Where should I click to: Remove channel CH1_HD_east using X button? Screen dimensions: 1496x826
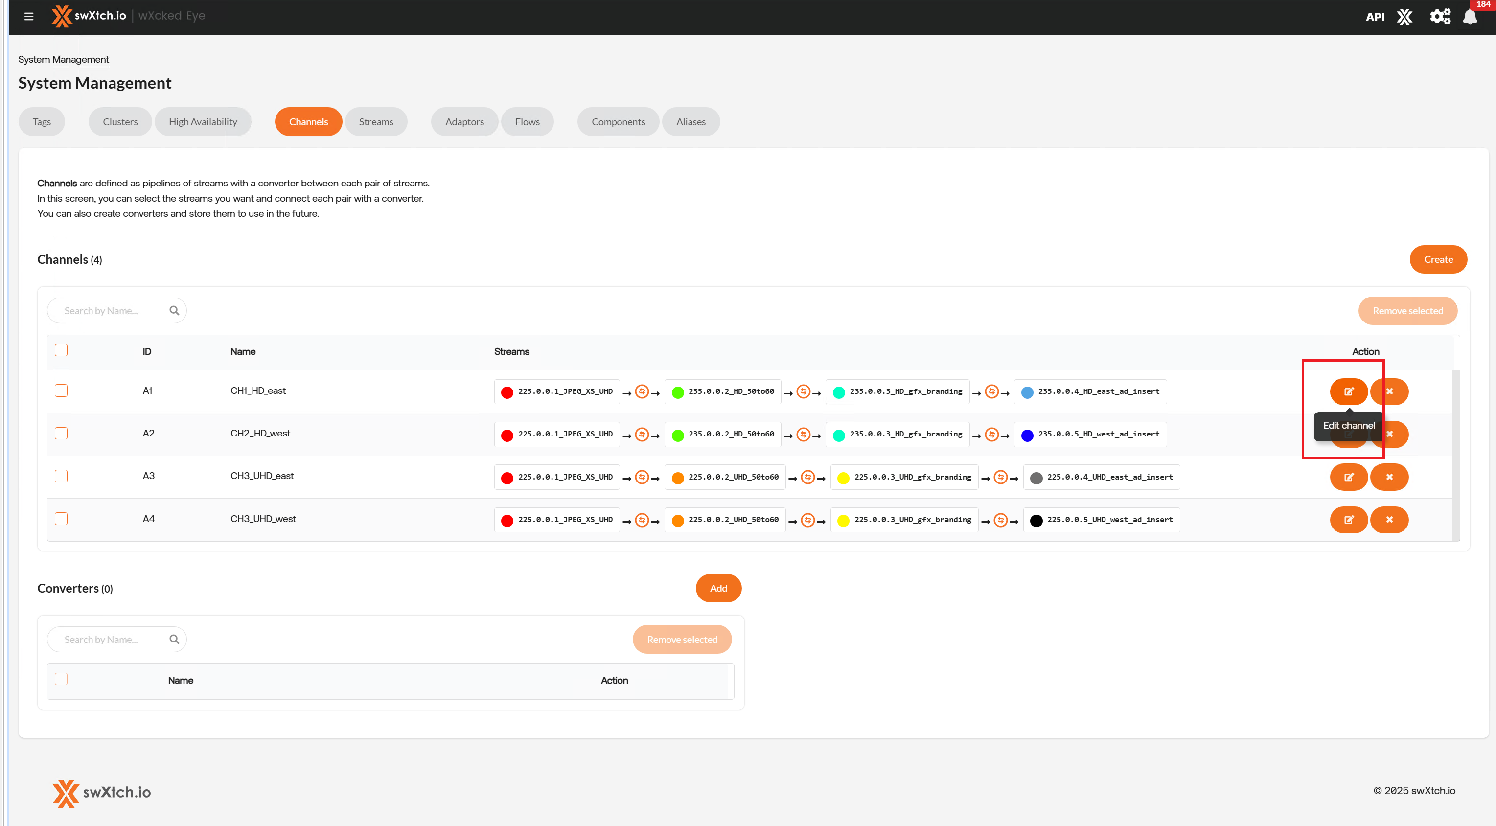(1389, 391)
